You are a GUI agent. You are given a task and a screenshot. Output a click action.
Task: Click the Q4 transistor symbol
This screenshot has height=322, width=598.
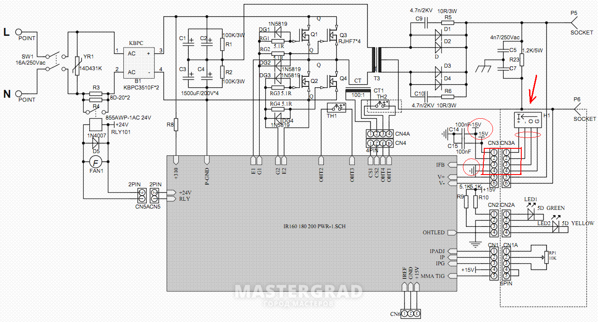(333, 81)
